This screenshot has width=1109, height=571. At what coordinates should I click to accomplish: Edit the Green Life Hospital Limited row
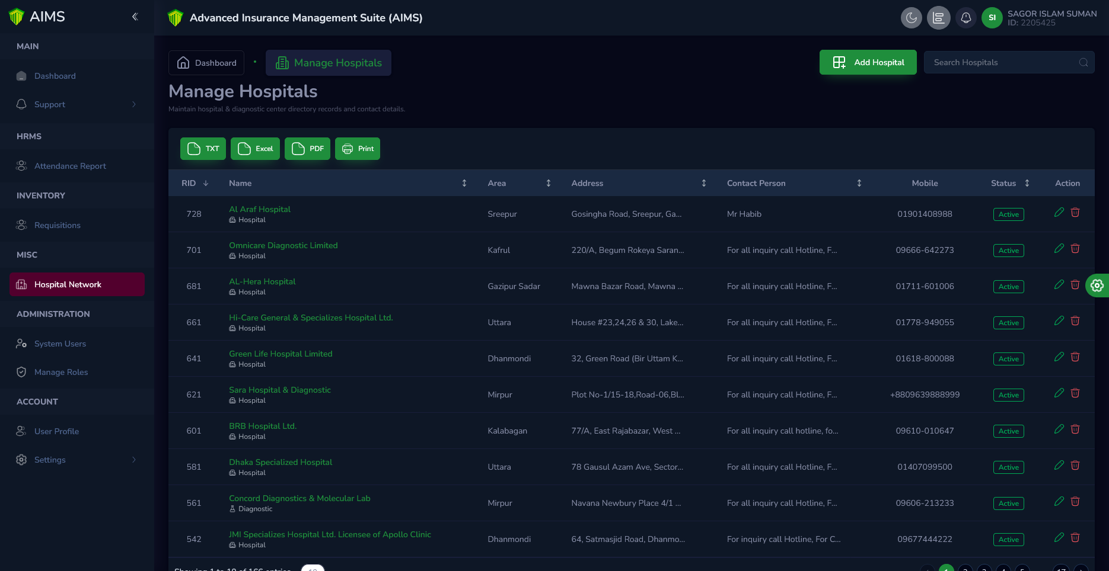pos(1059,357)
